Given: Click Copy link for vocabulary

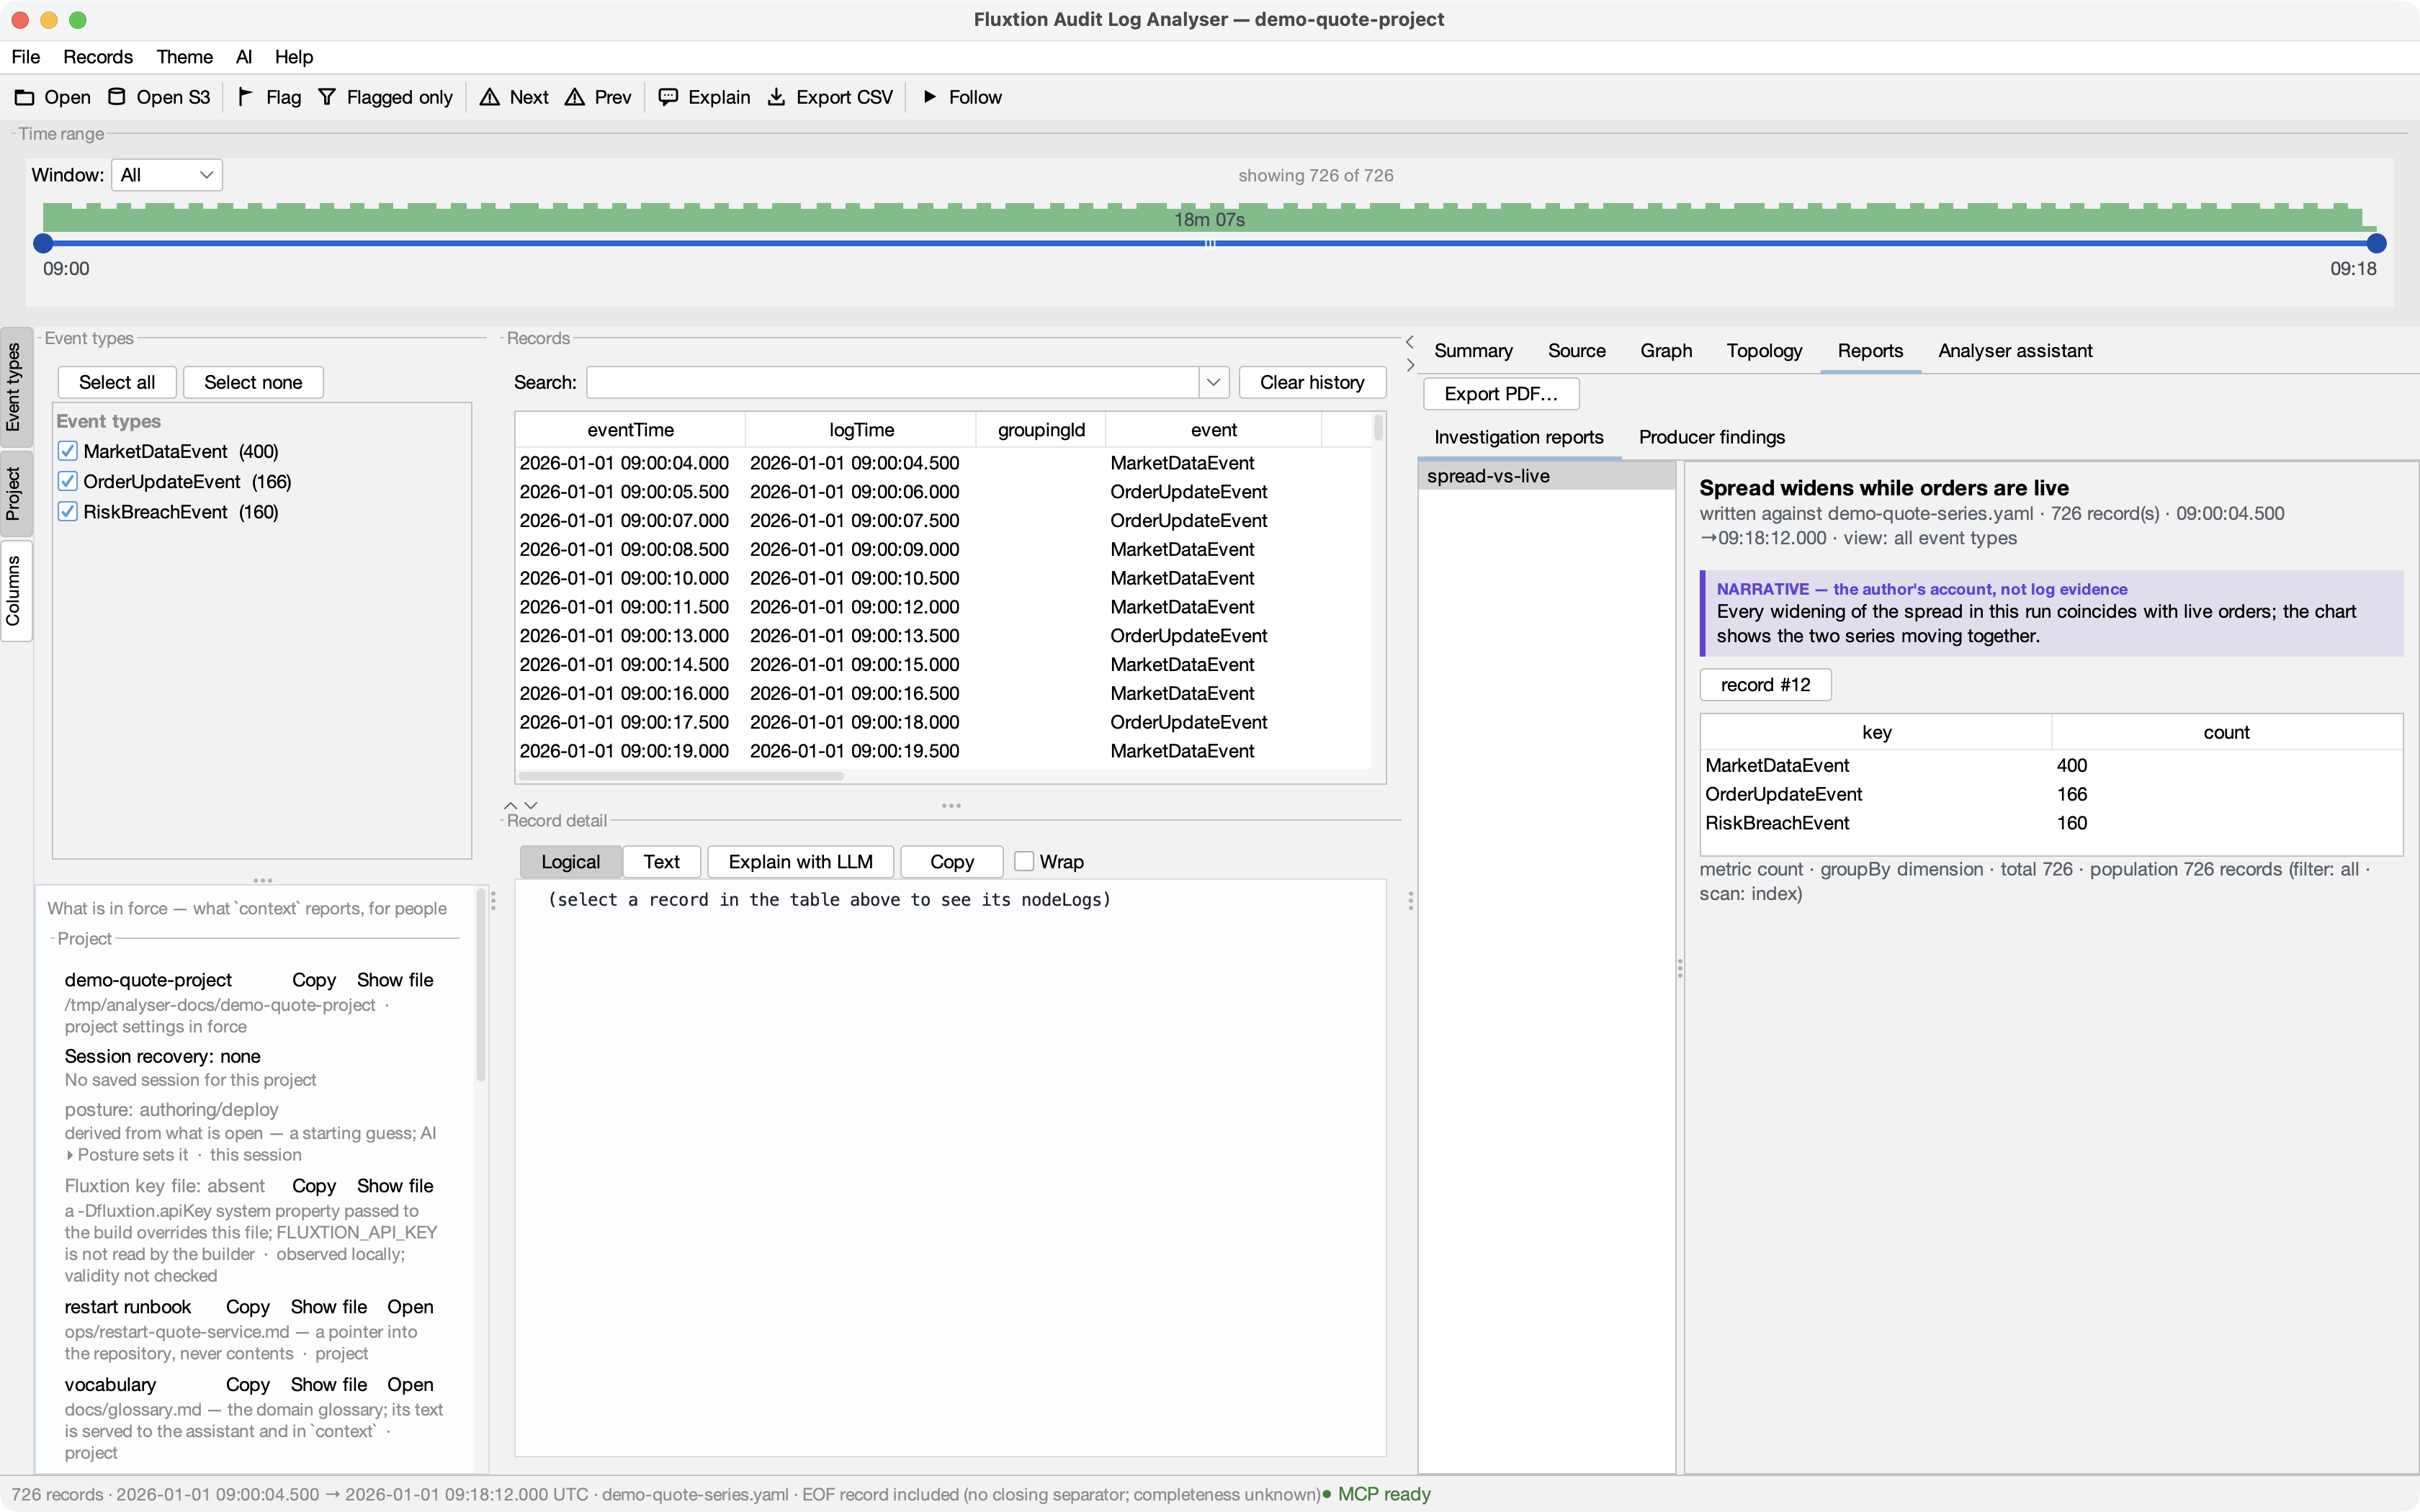Looking at the screenshot, I should point(248,1385).
